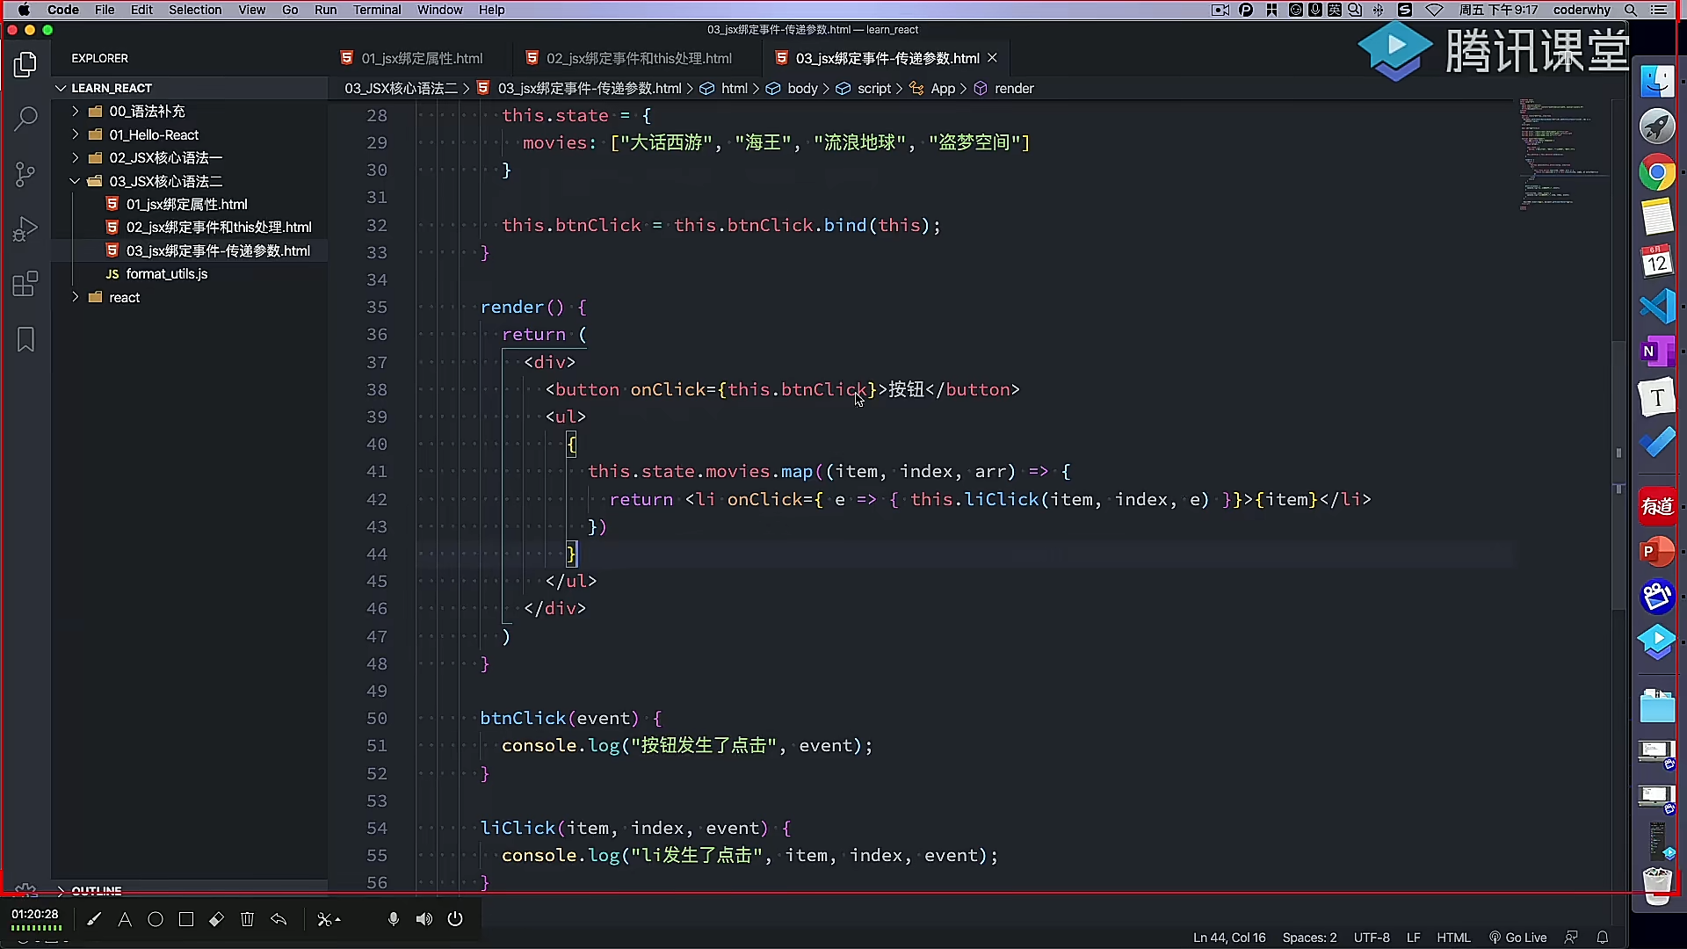
Task: Click the trash clear annotations icon
Action: click(x=247, y=919)
